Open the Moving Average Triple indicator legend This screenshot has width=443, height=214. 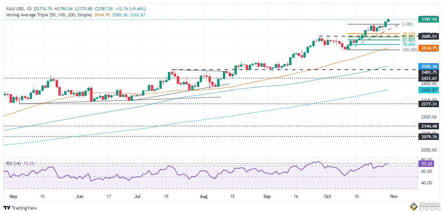pos(49,15)
